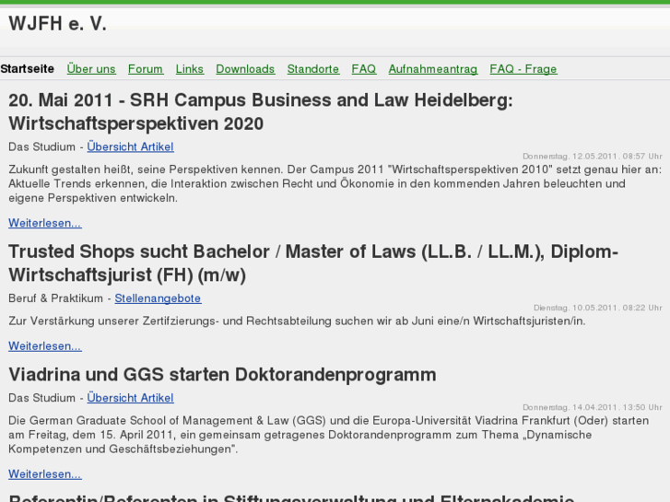This screenshot has width=670, height=502.
Task: Click the Beruf & Praktikum category label
Action: click(x=55, y=298)
